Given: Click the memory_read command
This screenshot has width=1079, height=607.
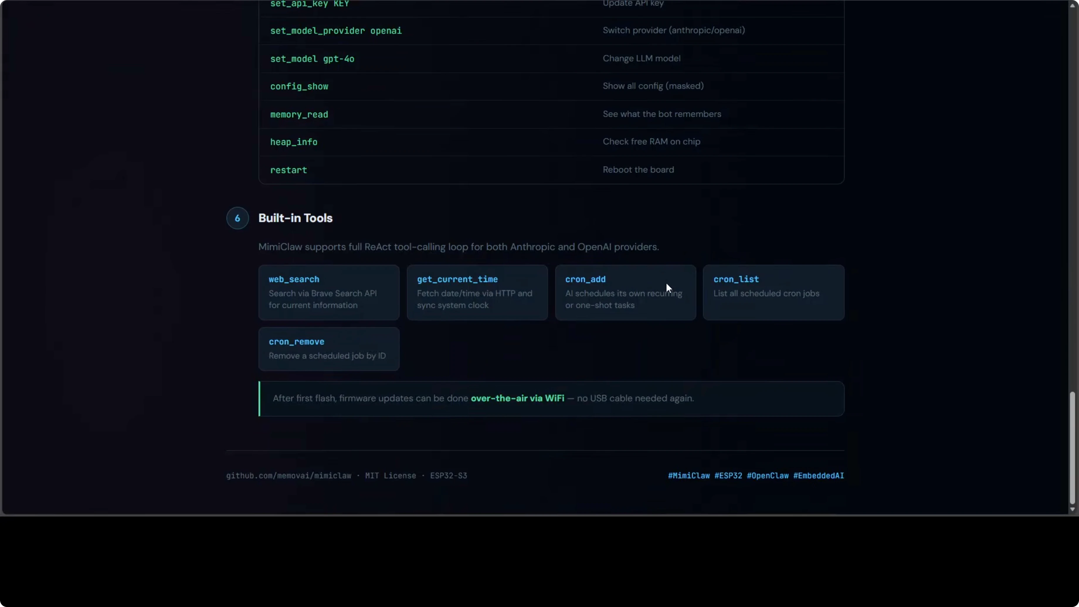Looking at the screenshot, I should [x=299, y=114].
